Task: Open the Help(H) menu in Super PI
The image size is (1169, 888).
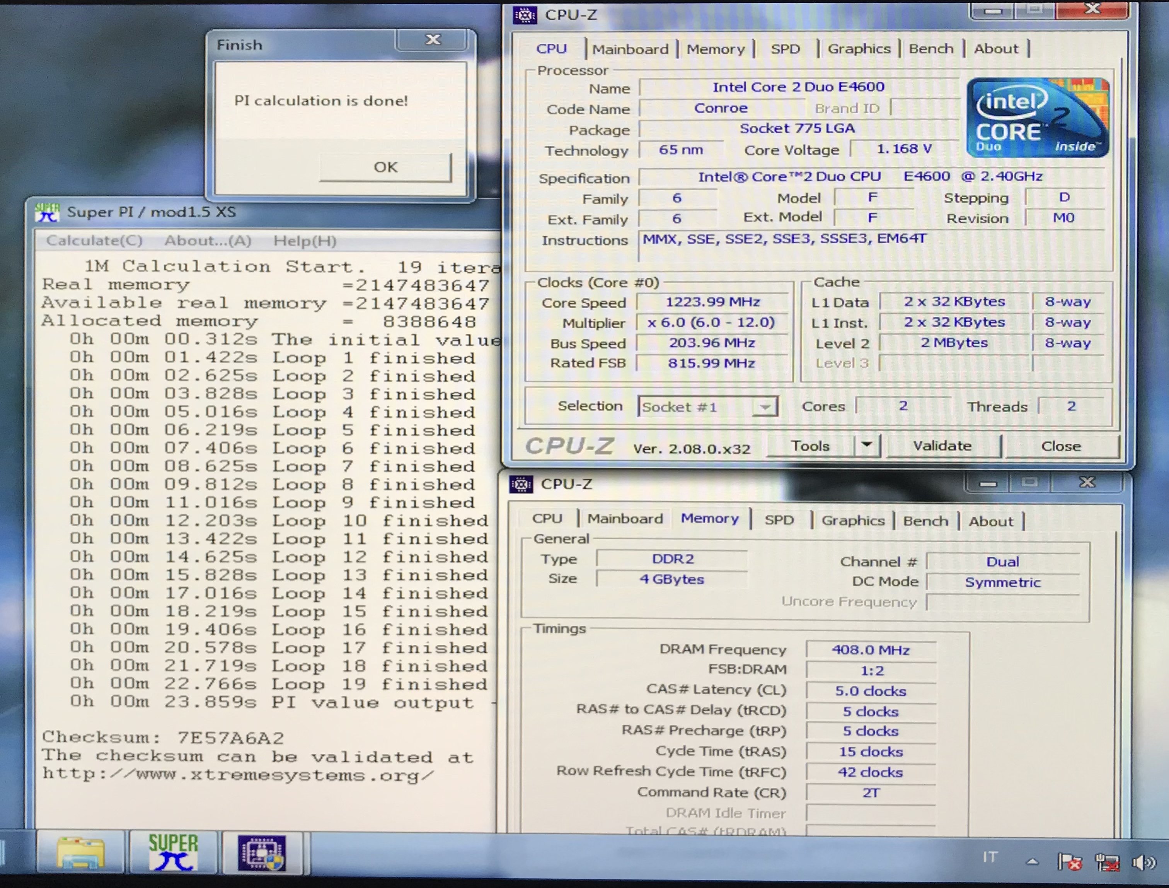Action: tap(305, 241)
